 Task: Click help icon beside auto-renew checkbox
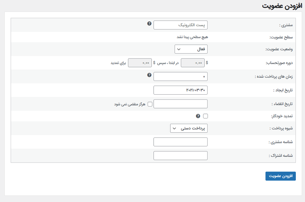pyautogui.click(x=198, y=116)
